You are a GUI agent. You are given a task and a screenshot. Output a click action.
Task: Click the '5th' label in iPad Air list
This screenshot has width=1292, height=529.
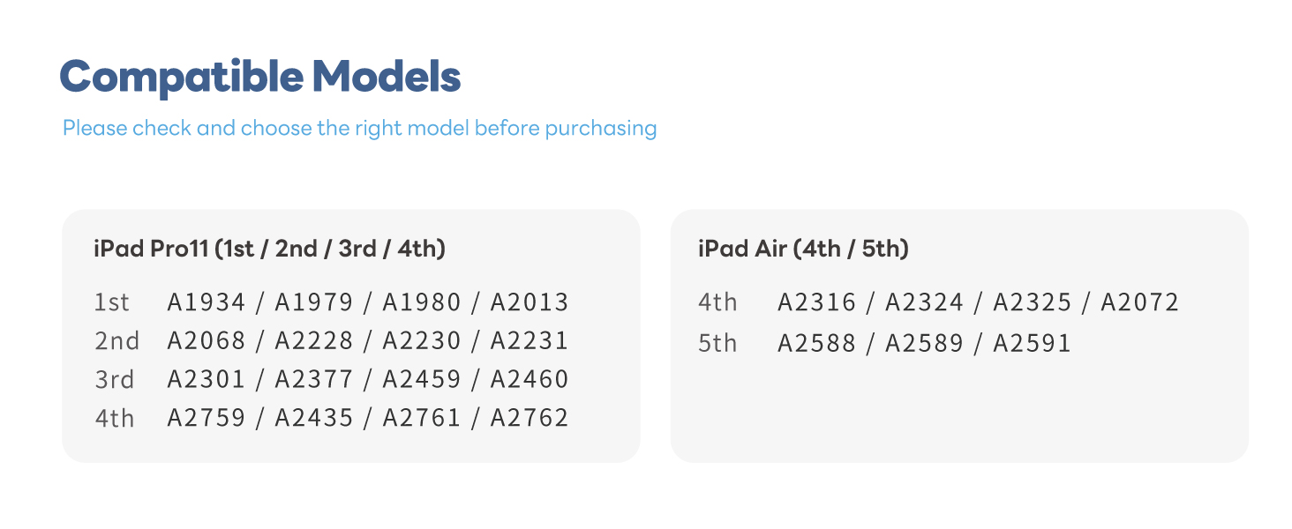tap(717, 343)
